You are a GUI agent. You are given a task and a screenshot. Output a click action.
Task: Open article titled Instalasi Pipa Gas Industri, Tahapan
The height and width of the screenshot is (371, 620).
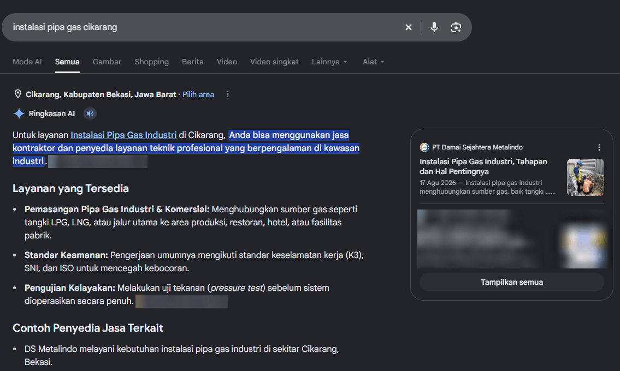[x=483, y=166]
